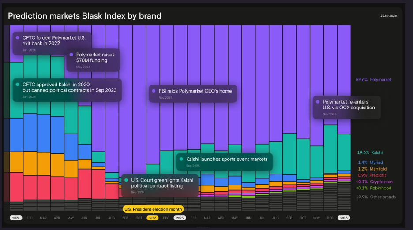The image size is (413, 230).
Task: Toggle the 59.6% Polymarket legend entry
Action: pos(373,80)
